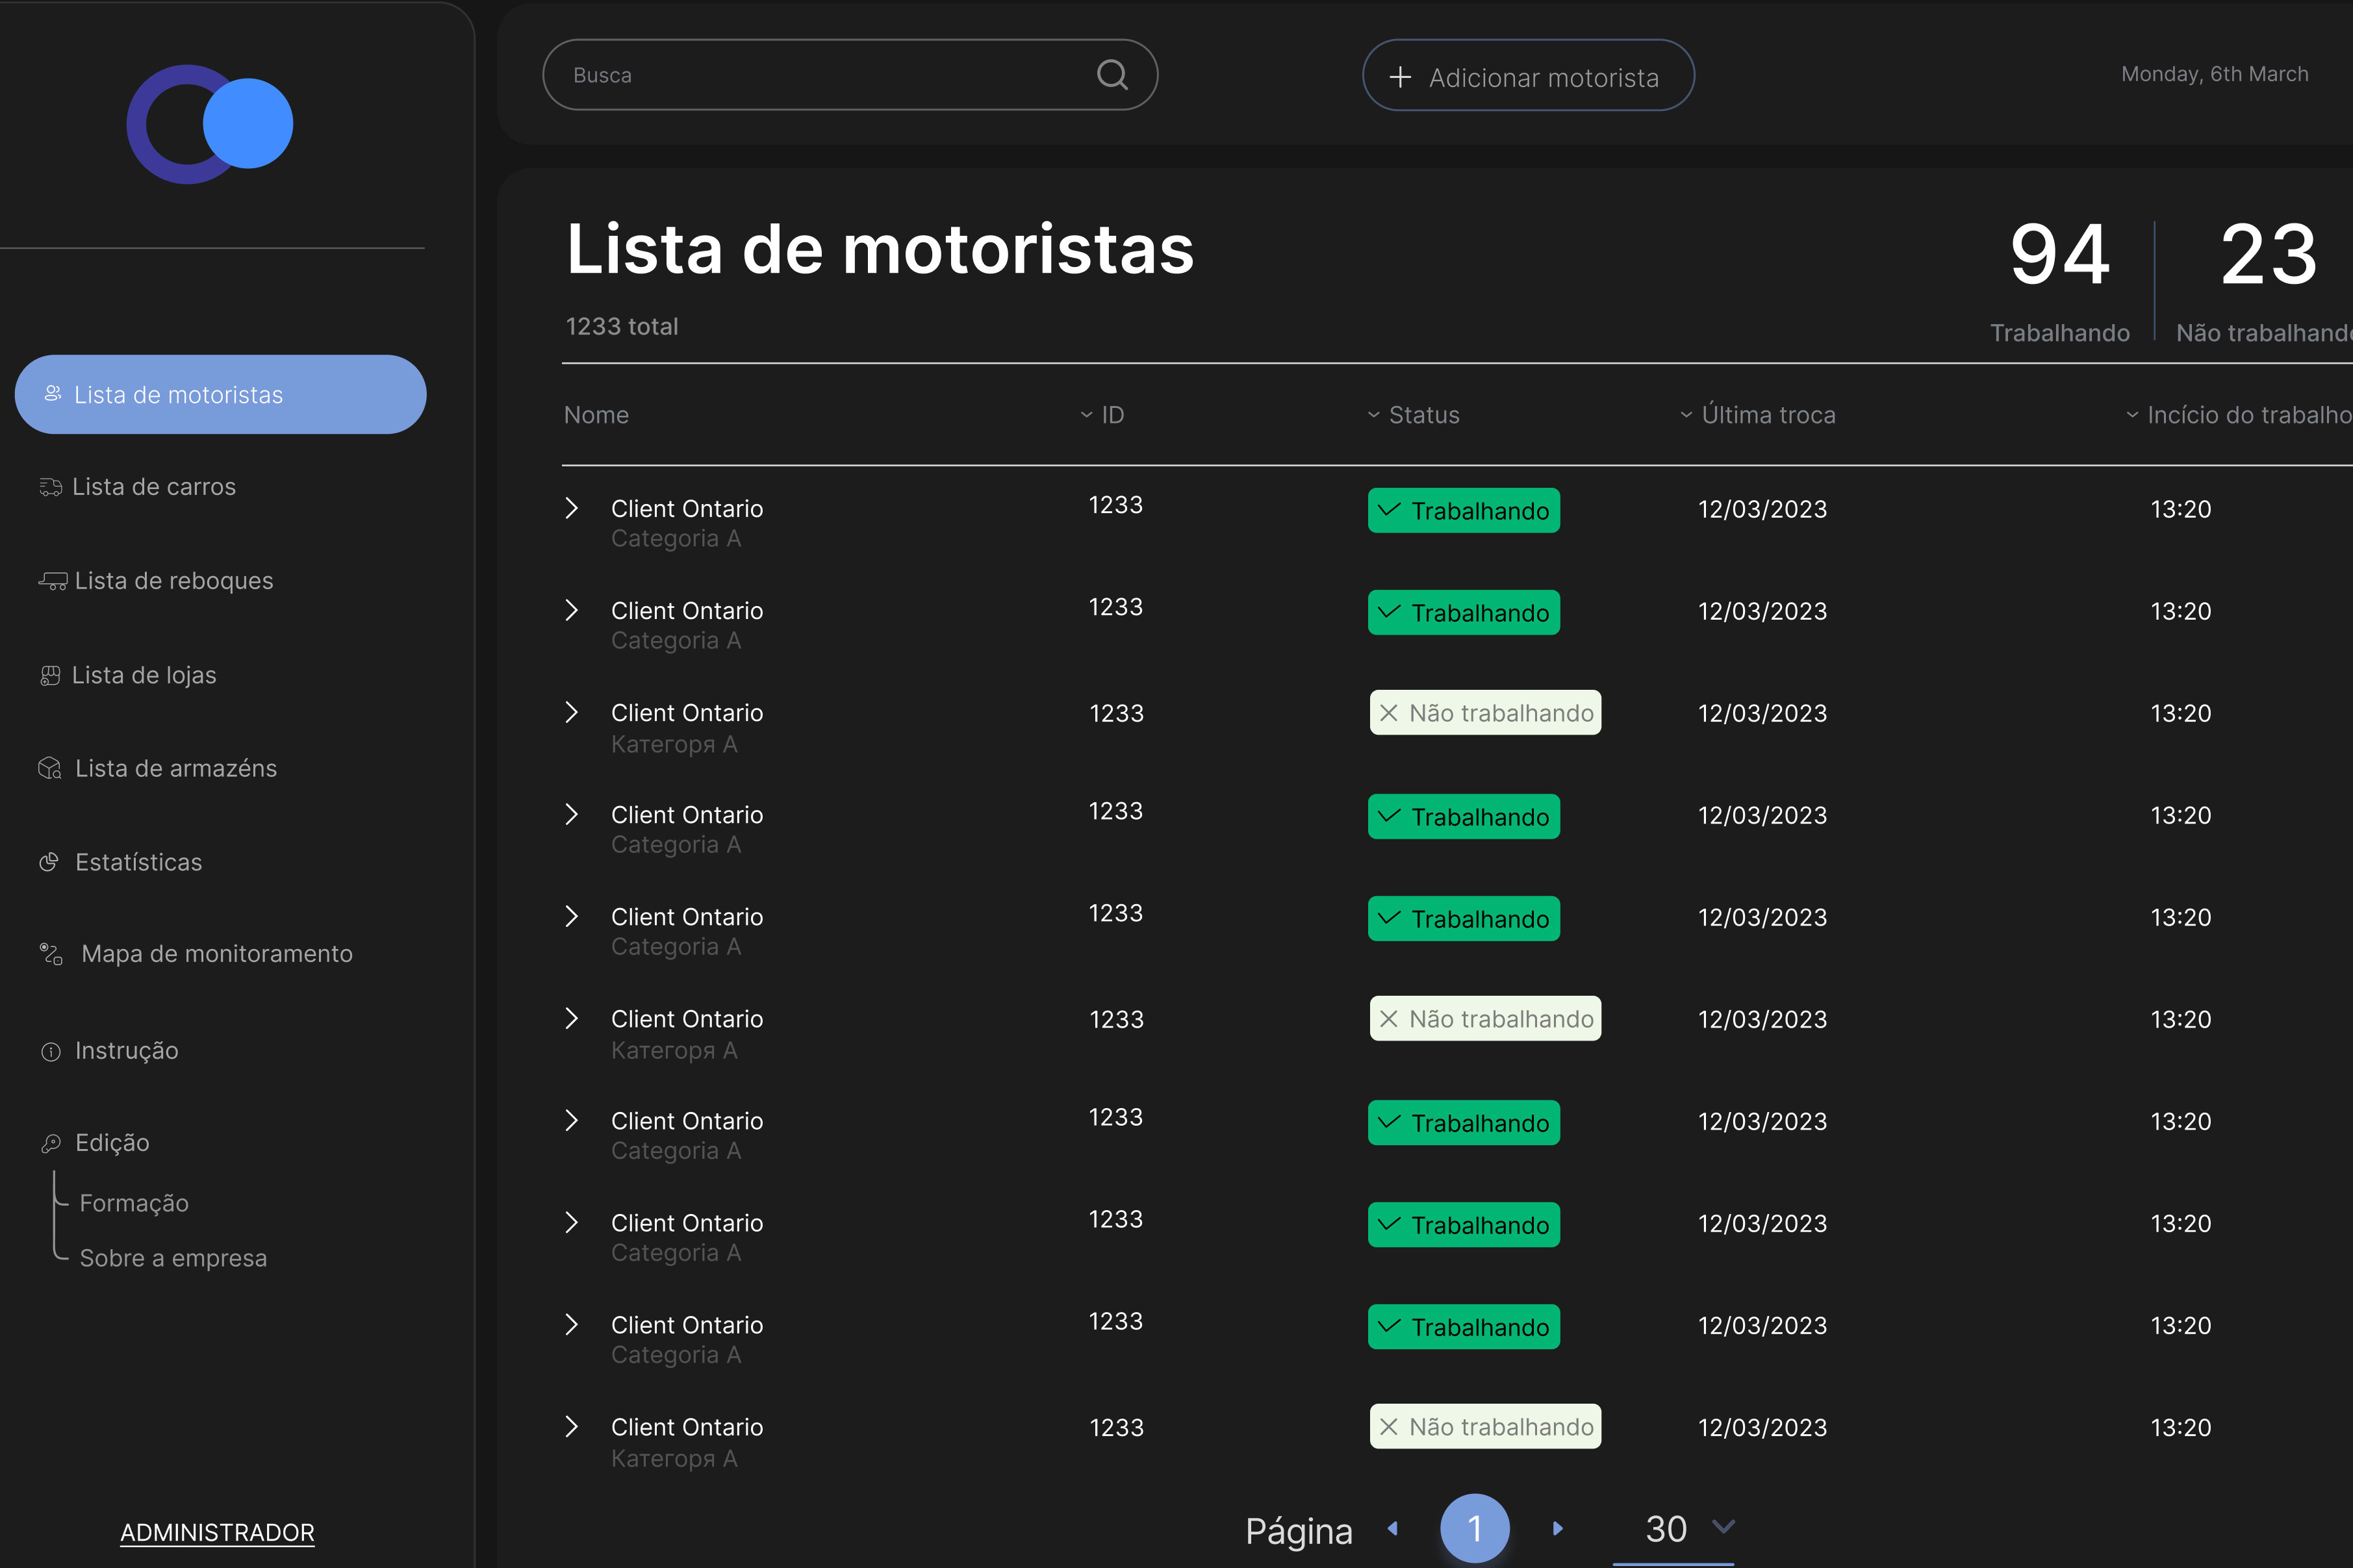
Task: Click Adicionar motorista button
Action: (1527, 76)
